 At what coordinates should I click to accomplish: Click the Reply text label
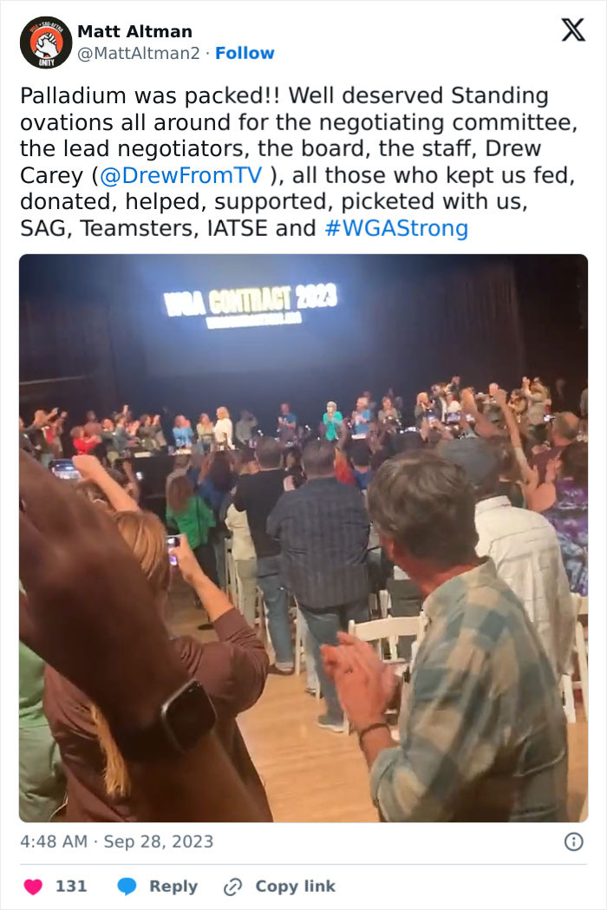click(x=173, y=887)
